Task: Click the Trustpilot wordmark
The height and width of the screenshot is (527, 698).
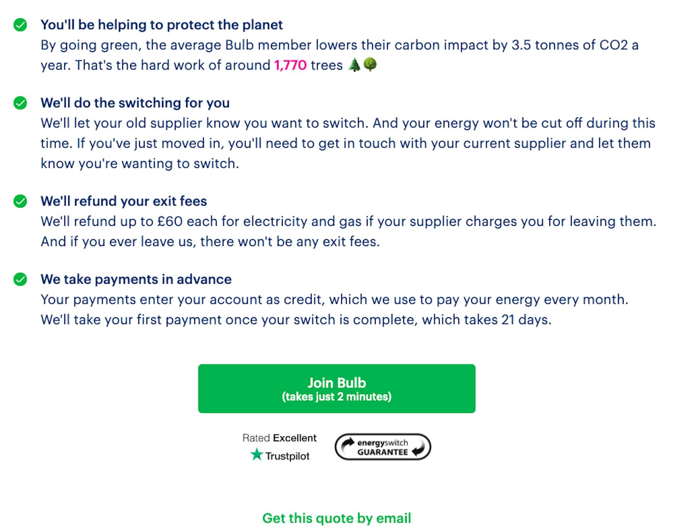Action: click(x=287, y=456)
